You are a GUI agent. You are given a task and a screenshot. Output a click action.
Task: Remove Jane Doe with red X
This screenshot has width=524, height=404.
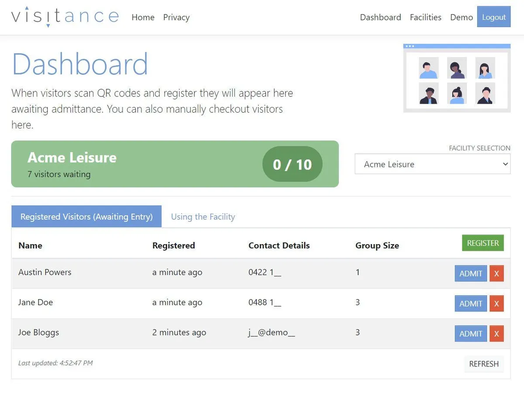tap(496, 304)
